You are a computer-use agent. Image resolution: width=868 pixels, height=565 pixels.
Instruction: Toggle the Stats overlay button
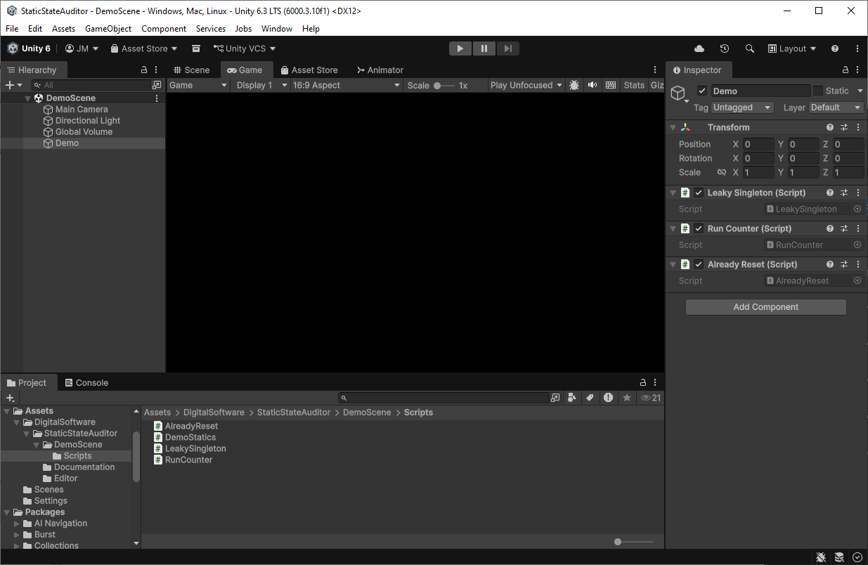click(x=634, y=85)
